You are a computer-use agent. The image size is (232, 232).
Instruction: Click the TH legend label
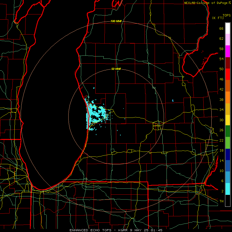coord(221,201)
